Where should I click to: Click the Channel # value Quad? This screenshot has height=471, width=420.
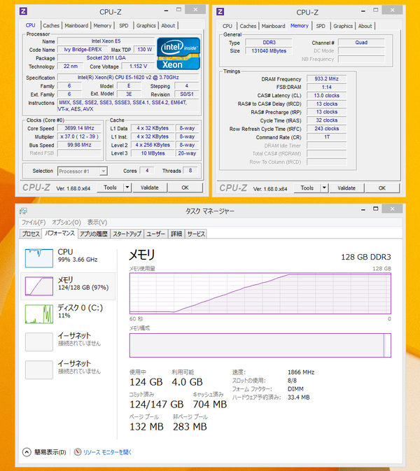pos(361,43)
